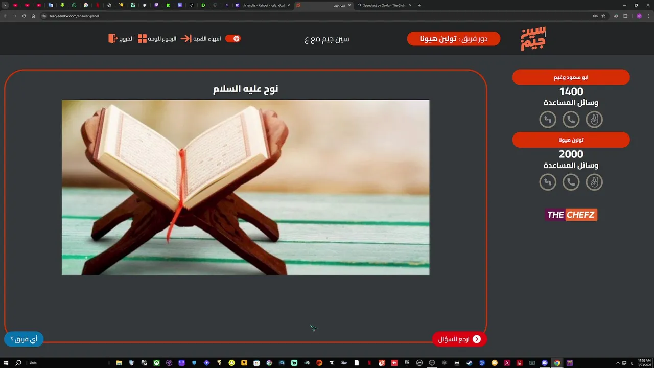Click the browser home button
This screenshot has height=368, width=654.
33,16
